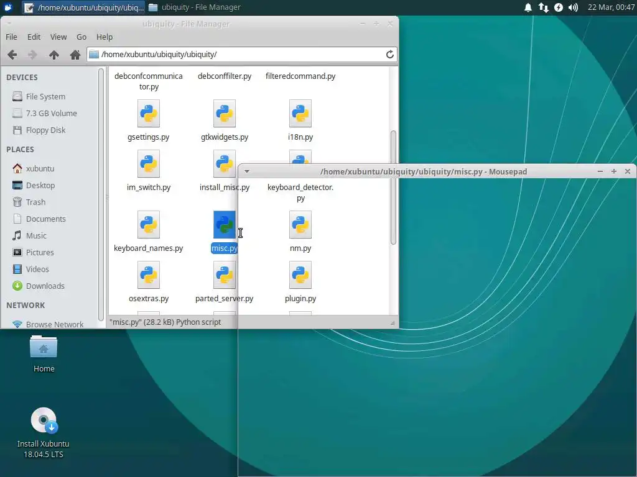This screenshot has width=637, height=477.
Task: Open the power manager tray icon
Action: (x=559, y=7)
